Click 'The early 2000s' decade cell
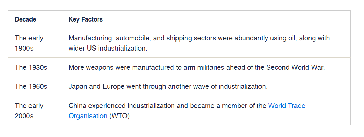This screenshot has height=137, width=364. (x=29, y=111)
